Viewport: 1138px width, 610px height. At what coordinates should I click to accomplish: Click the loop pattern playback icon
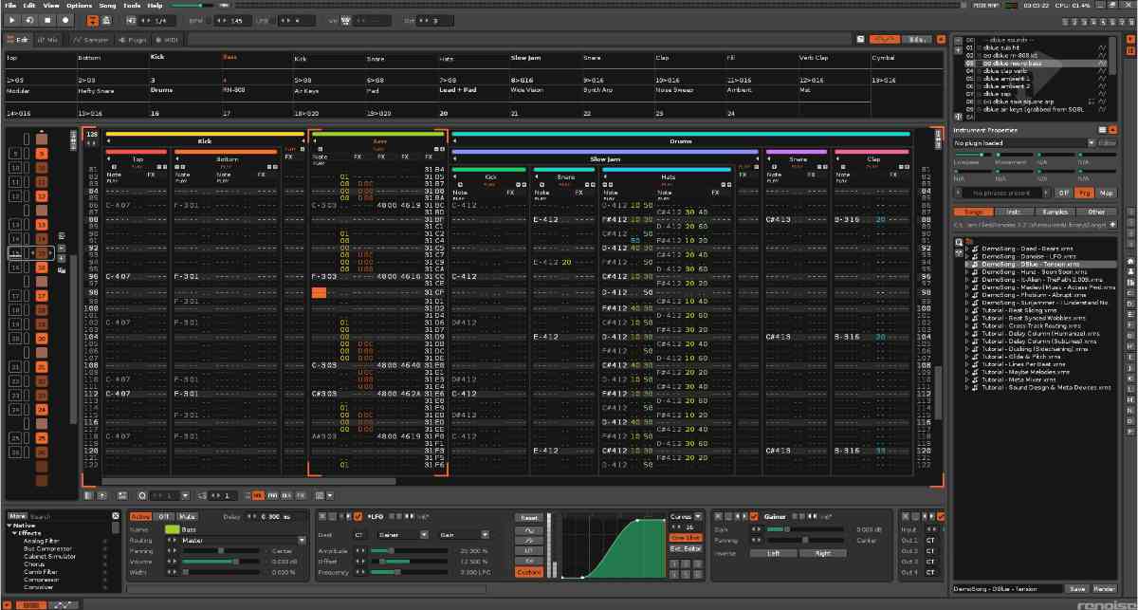coord(31,20)
